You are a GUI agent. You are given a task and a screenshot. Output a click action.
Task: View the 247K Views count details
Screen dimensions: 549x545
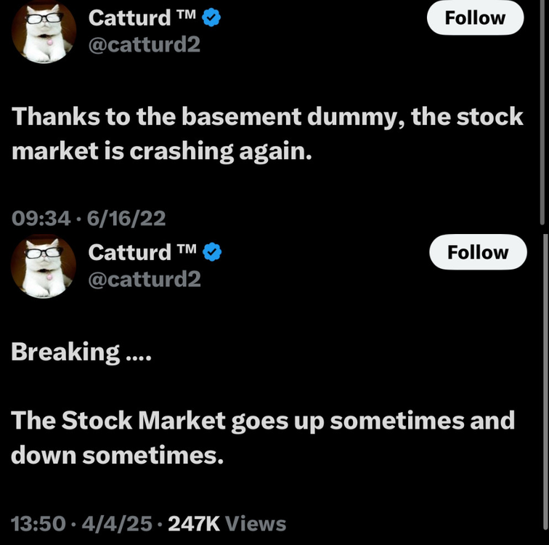click(x=227, y=523)
